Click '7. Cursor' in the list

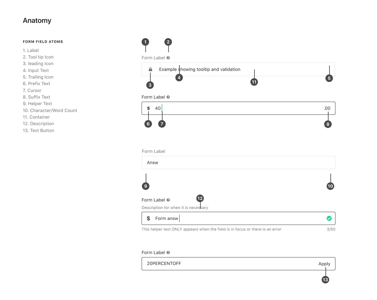32,90
